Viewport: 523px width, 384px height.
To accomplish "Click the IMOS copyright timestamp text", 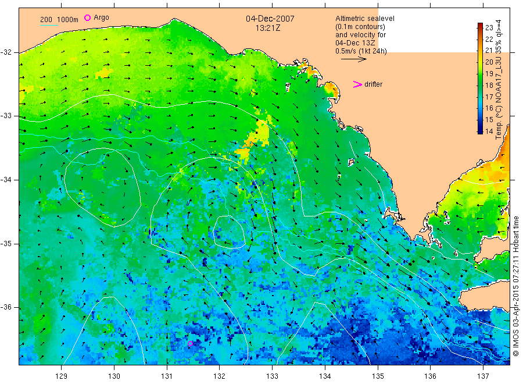I will click(x=515, y=286).
